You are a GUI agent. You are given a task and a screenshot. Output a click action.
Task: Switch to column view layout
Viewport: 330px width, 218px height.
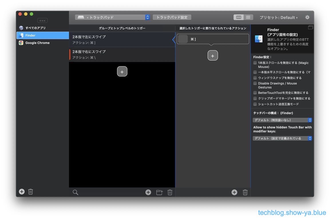tap(238, 17)
